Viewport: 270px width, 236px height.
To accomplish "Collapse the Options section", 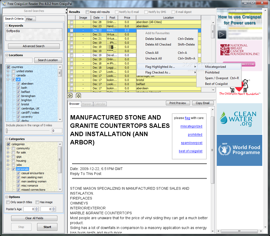I will pos(7,197).
